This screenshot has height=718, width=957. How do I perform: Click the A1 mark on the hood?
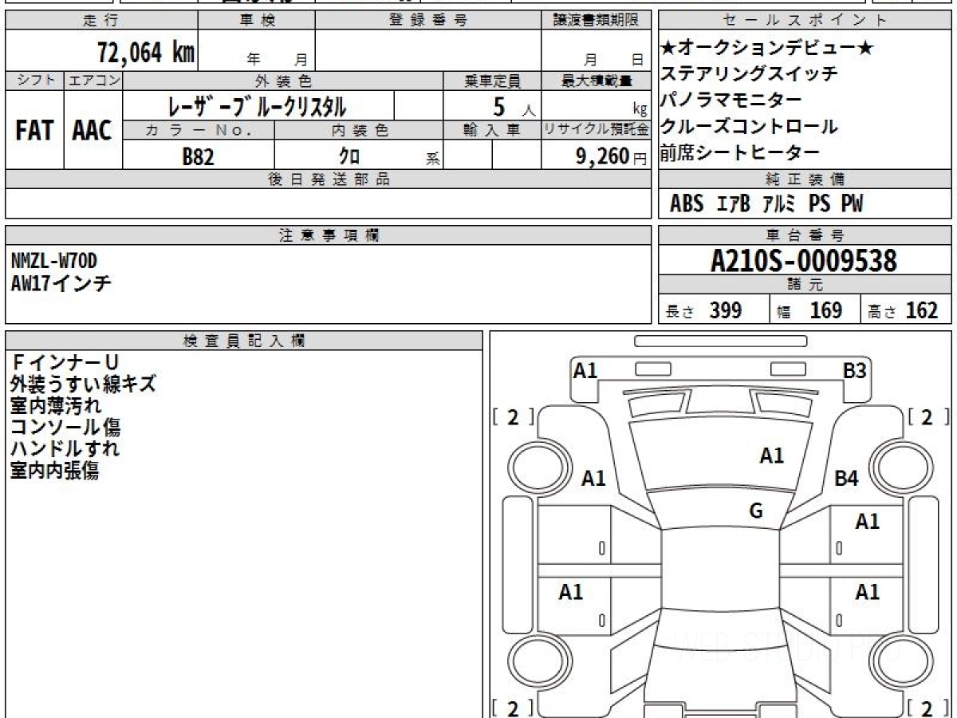[771, 456]
